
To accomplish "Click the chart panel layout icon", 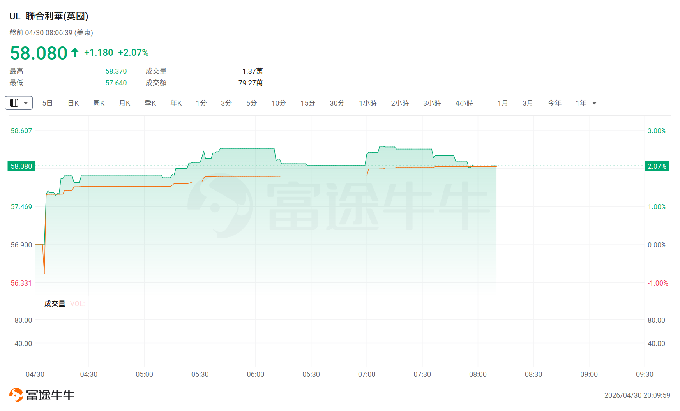I will coord(14,103).
